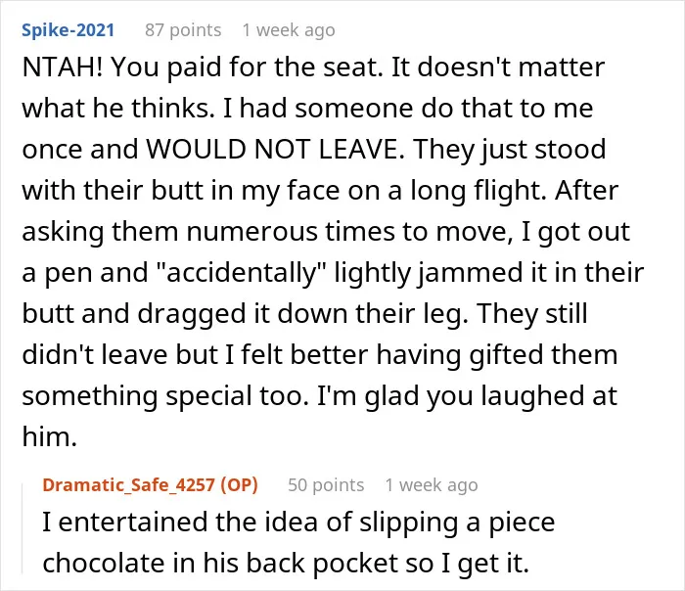
Task: Click the final word "him." of the comment
Action: tap(49, 436)
